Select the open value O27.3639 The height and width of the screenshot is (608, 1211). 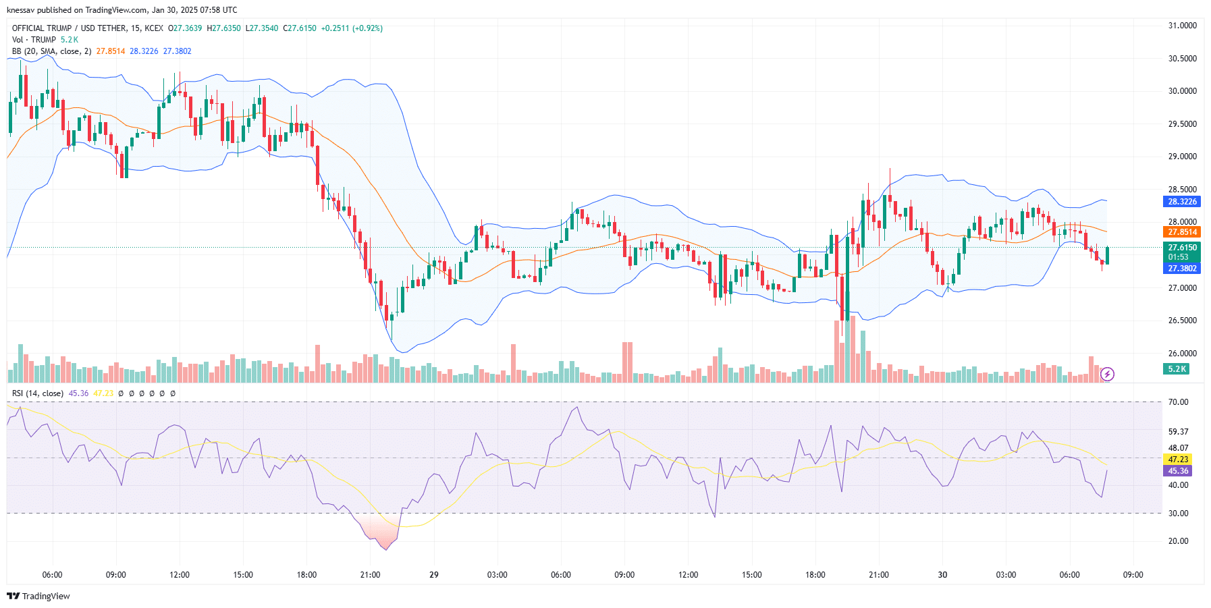[185, 28]
